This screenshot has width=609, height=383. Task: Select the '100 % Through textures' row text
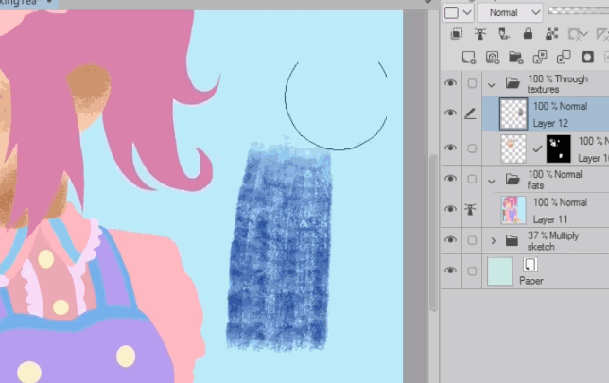(557, 84)
